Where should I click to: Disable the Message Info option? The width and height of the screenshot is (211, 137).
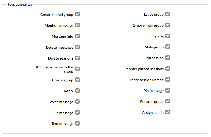click(78, 36)
